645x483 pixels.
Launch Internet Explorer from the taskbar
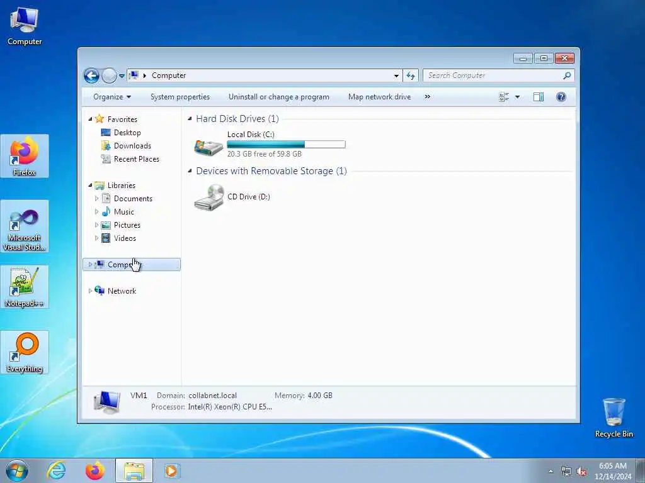(56, 470)
